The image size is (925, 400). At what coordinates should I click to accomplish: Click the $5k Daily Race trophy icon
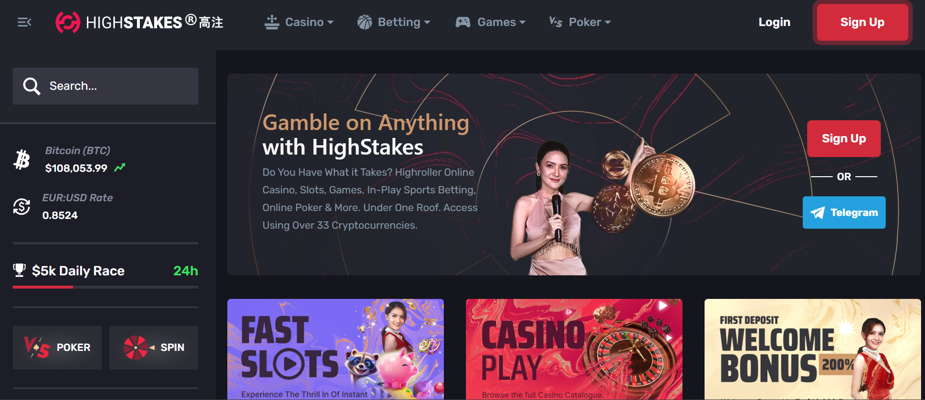click(x=19, y=270)
